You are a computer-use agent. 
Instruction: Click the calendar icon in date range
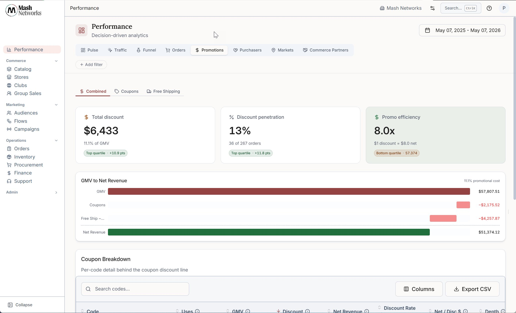click(x=428, y=30)
